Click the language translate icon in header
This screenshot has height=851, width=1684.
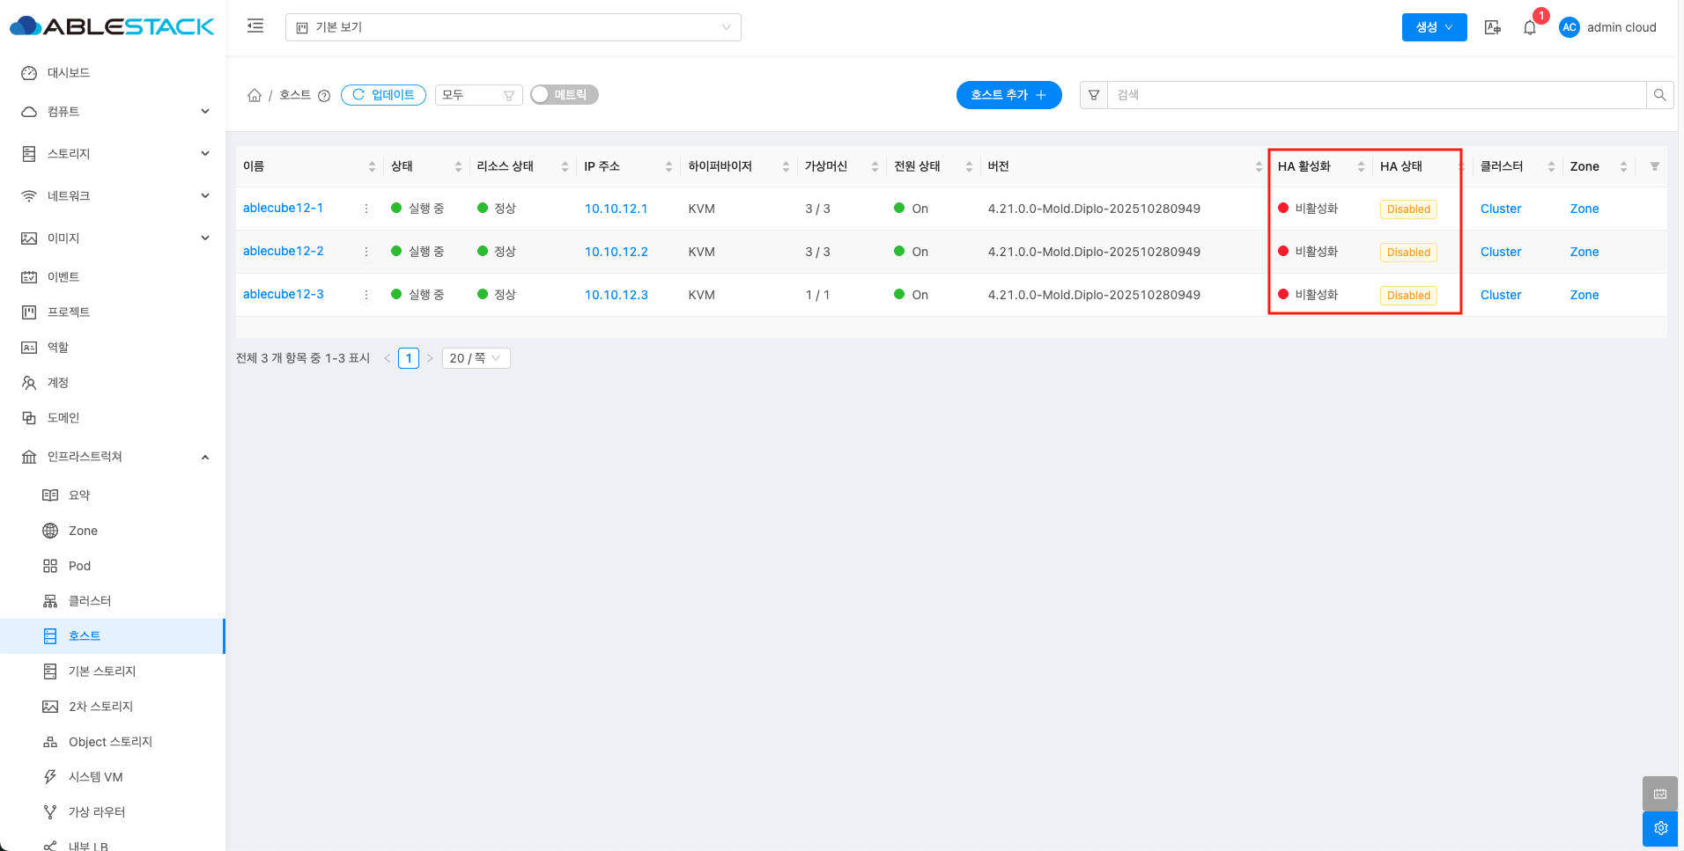tap(1493, 27)
